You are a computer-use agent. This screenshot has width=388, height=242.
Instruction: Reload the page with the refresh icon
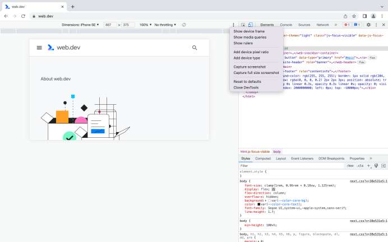(23, 16)
